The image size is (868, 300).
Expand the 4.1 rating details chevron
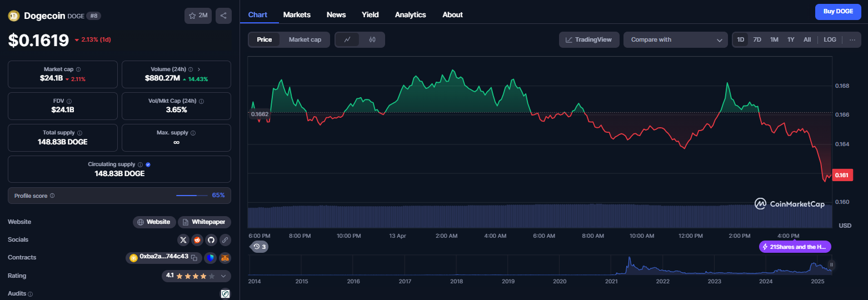[x=223, y=276]
